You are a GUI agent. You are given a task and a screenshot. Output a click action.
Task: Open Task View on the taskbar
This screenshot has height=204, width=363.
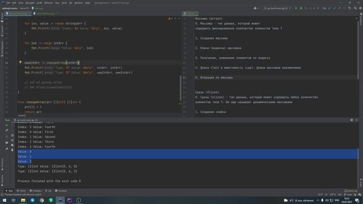(x=14, y=200)
